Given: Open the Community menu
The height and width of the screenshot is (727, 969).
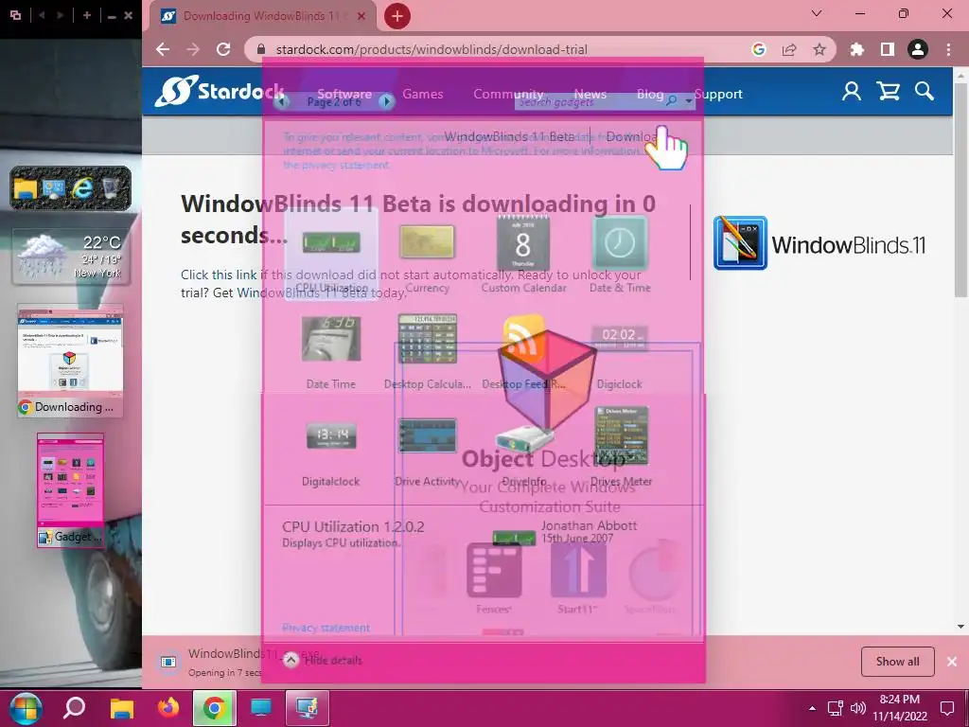Looking at the screenshot, I should pos(508,94).
